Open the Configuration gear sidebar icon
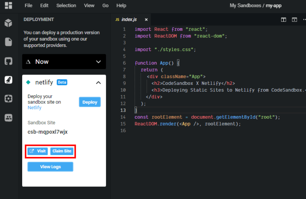This screenshot has height=199, width=306. click(x=8, y=99)
